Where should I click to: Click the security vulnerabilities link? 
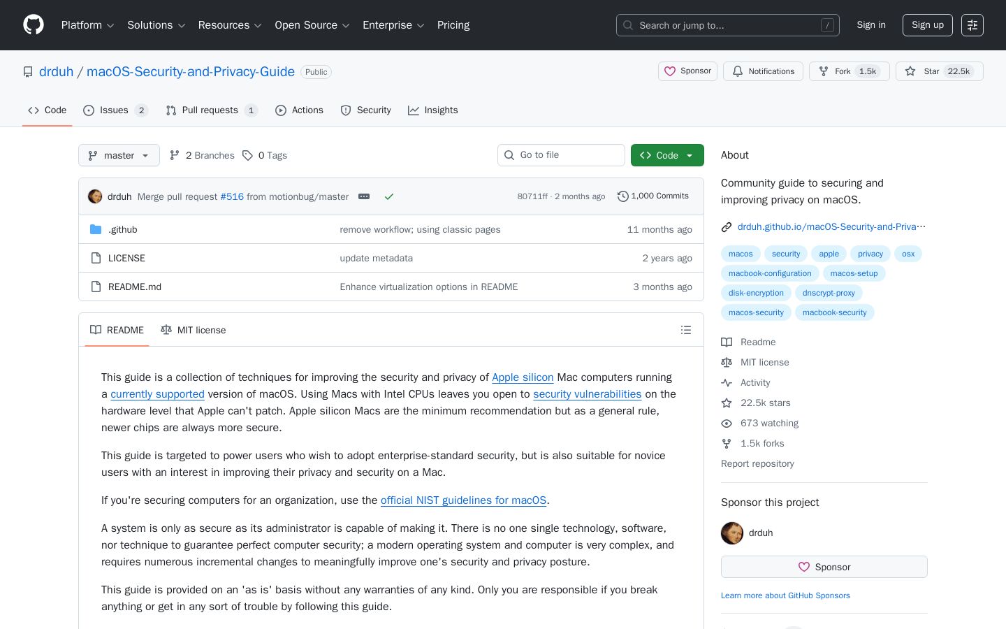[587, 394]
